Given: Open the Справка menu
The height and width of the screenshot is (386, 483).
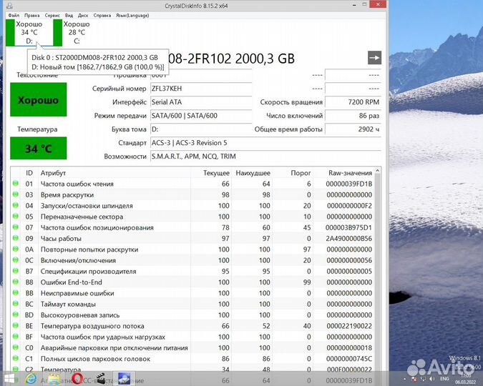Looking at the screenshot, I should point(102,15).
